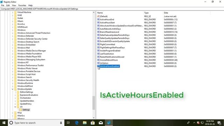Expand the Windows NT tree node

click(x=13, y=63)
